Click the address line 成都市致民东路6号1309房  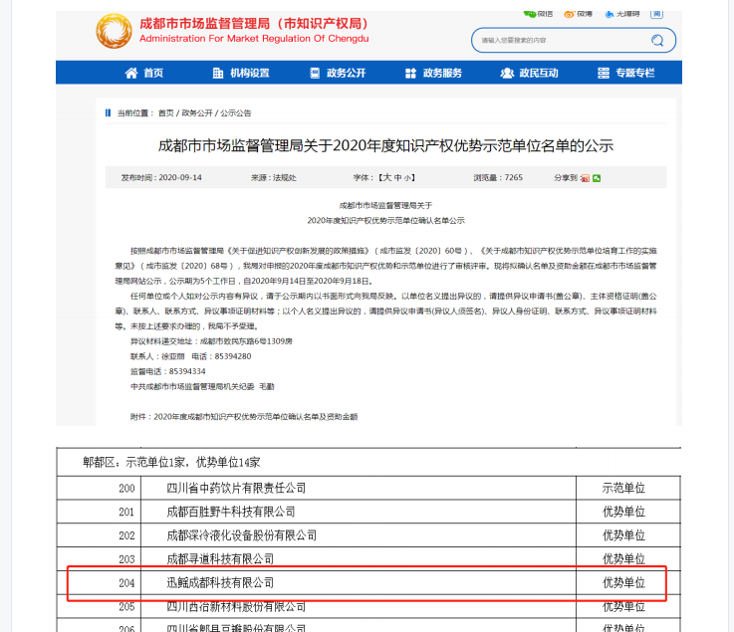[x=246, y=341]
